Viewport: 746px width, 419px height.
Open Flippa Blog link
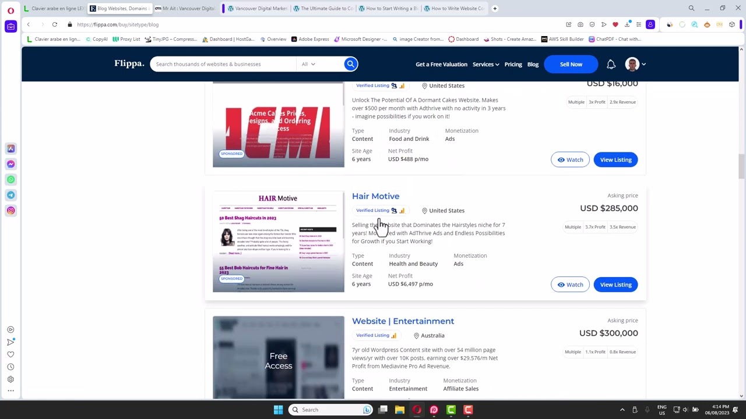click(x=533, y=64)
